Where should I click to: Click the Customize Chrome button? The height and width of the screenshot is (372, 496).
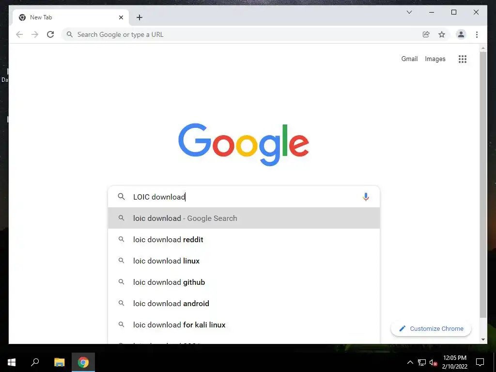pyautogui.click(x=431, y=329)
